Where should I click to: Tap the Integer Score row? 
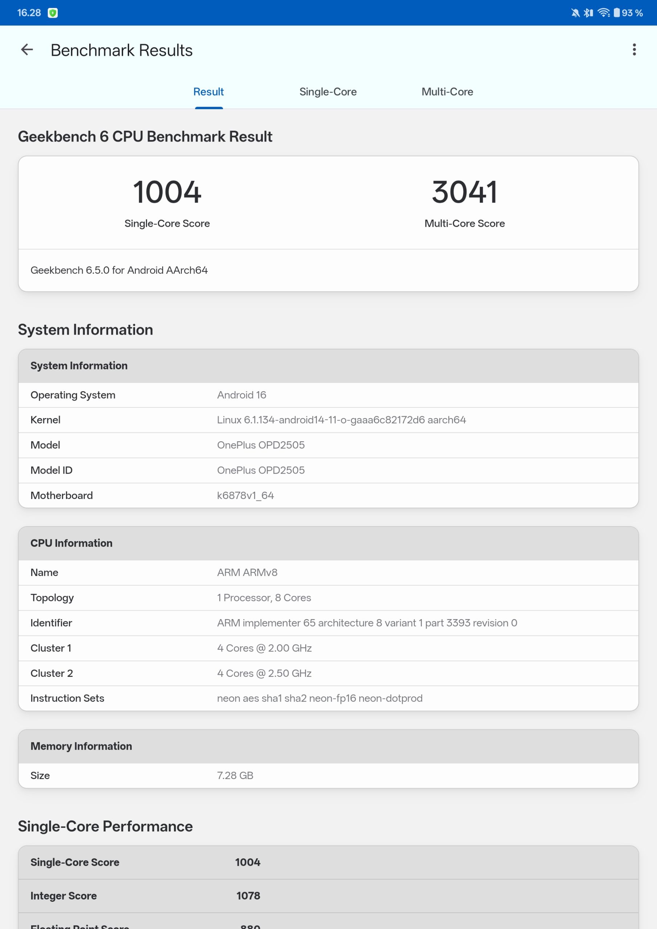pos(328,896)
